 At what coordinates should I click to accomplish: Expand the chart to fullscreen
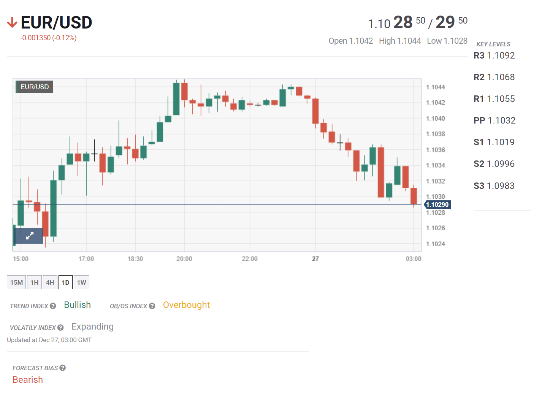[29, 236]
